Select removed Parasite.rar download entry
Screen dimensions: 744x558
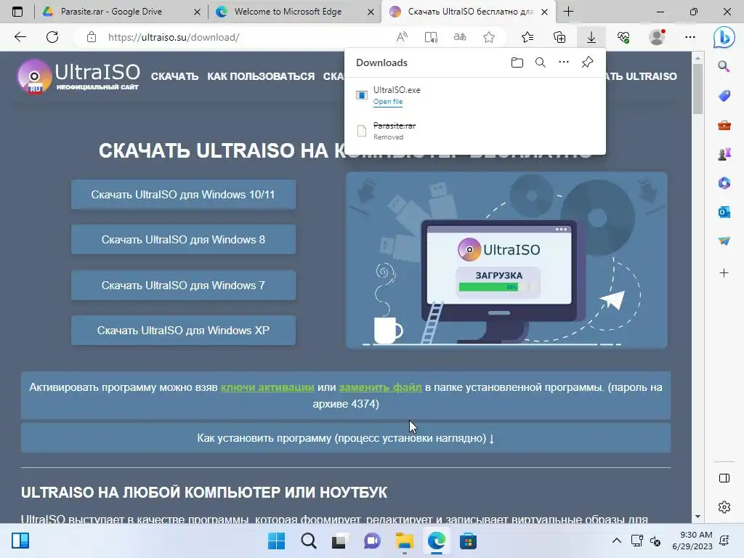tap(474, 131)
